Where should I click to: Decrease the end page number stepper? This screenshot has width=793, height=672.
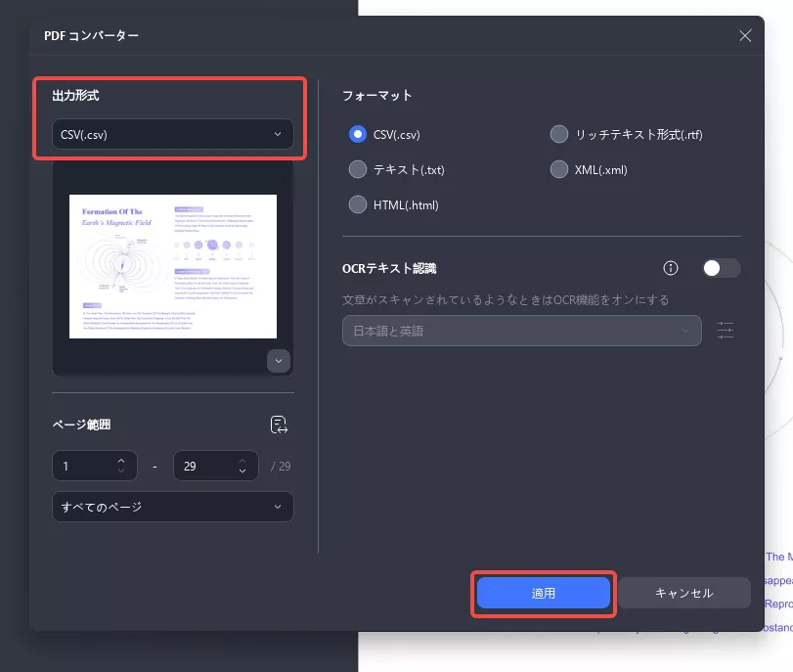[242, 471]
